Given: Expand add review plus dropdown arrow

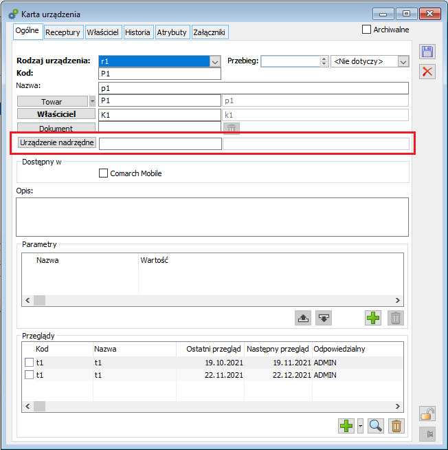Looking at the screenshot, I should [360, 426].
